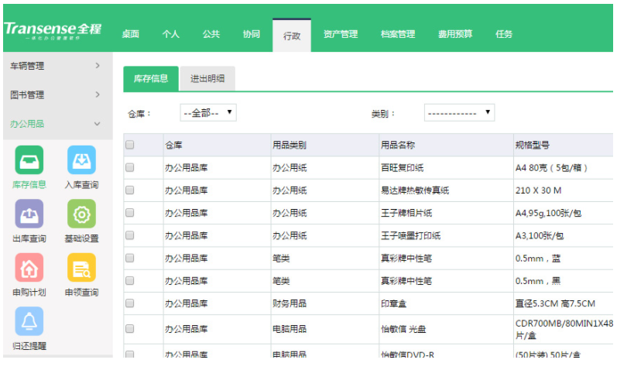617x370 pixels.
Task: Open the 出库查询 icon
Action: click(x=29, y=214)
